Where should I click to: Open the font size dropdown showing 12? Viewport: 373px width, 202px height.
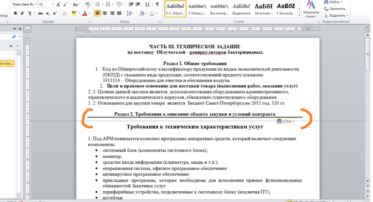coord(52,5)
